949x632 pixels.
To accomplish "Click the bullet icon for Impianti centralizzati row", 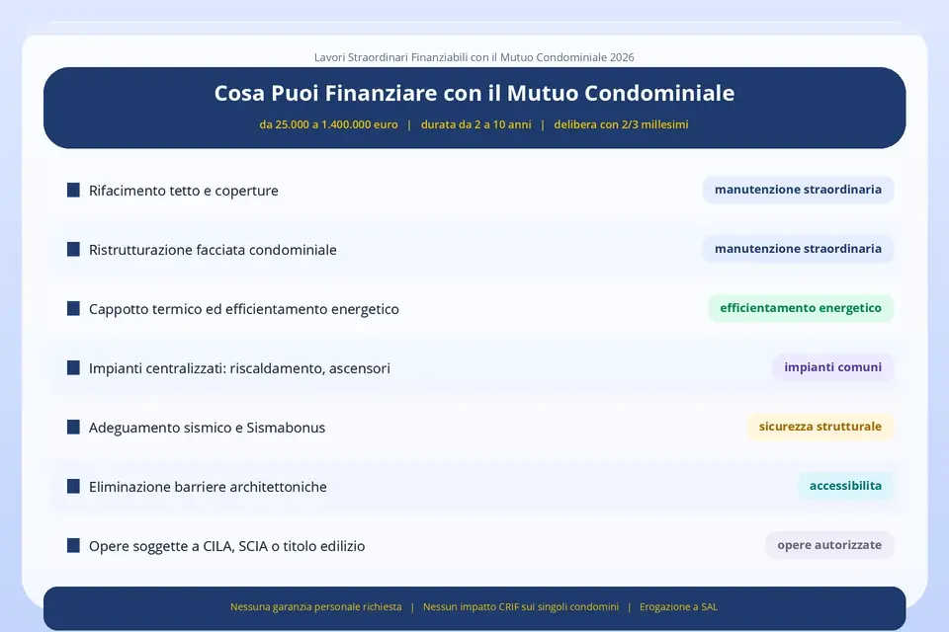I will pos(73,367).
